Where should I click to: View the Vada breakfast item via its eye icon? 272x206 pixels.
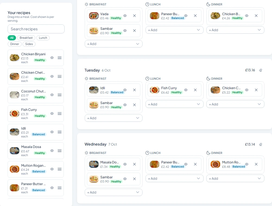[x=125, y=16]
